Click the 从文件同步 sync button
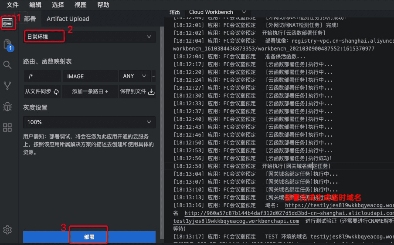The width and height of the screenshot is (394, 245). [42, 91]
